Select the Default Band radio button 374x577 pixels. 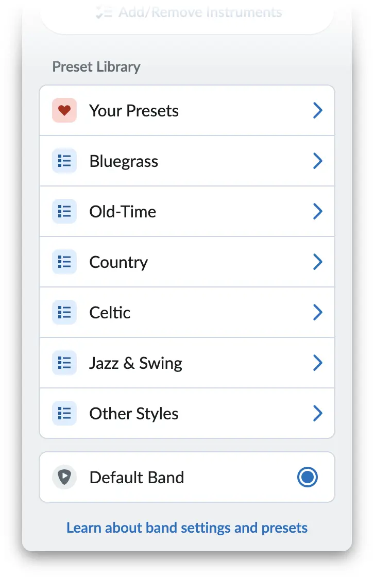pyautogui.click(x=308, y=478)
